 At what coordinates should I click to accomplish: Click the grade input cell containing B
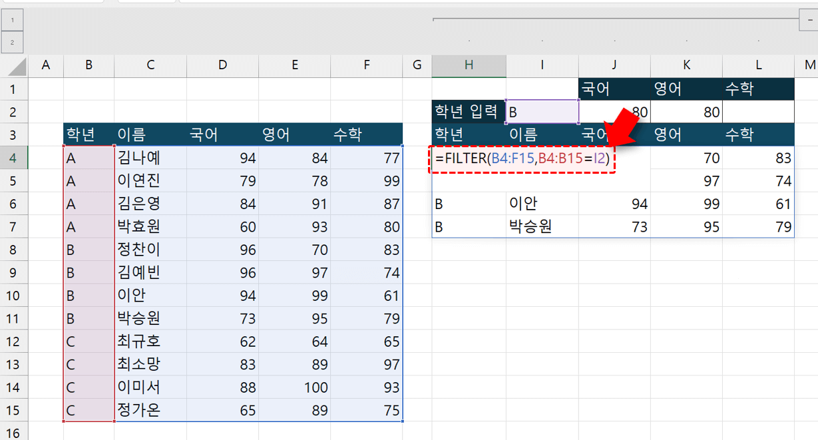542,112
